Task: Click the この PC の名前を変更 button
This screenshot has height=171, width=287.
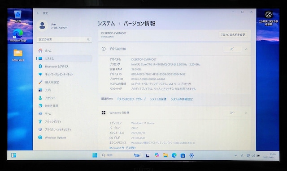Action: [x=233, y=35]
